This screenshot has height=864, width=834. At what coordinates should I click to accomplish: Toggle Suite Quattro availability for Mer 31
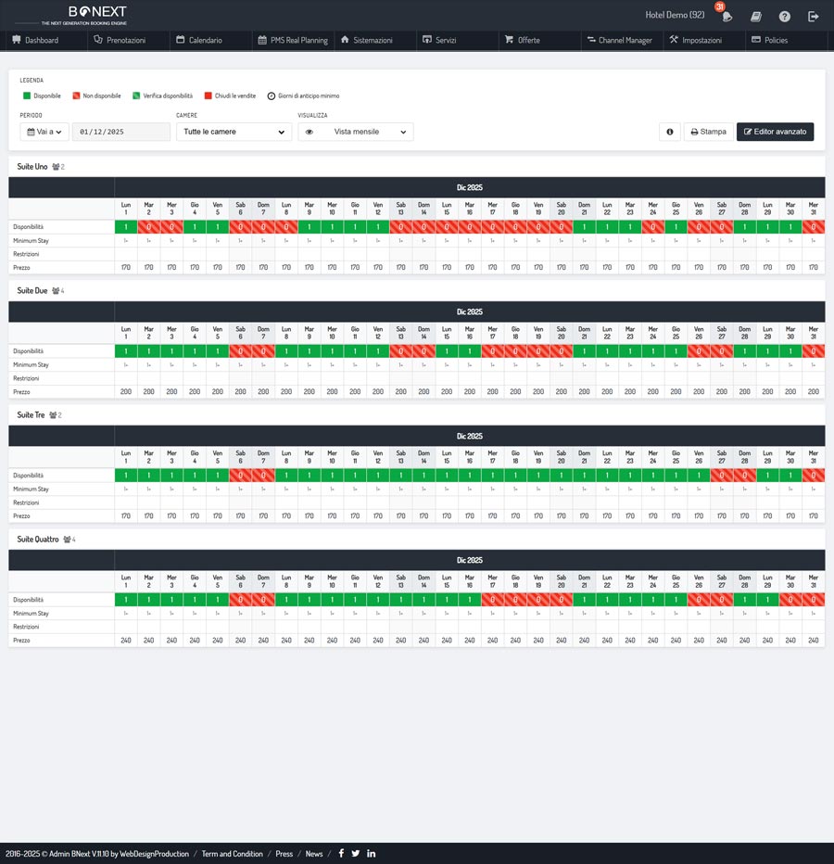point(813,600)
